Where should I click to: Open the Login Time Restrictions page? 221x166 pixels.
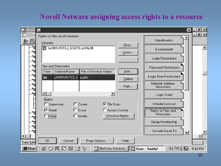164,77
